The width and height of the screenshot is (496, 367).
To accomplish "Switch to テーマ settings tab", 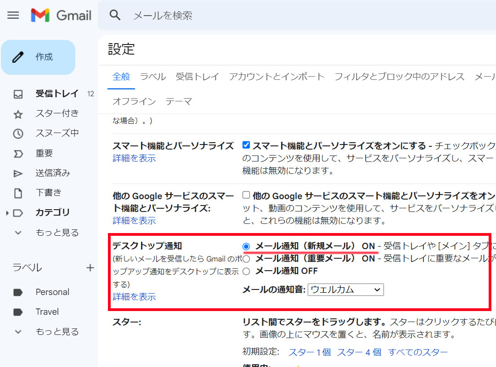I will tap(179, 101).
